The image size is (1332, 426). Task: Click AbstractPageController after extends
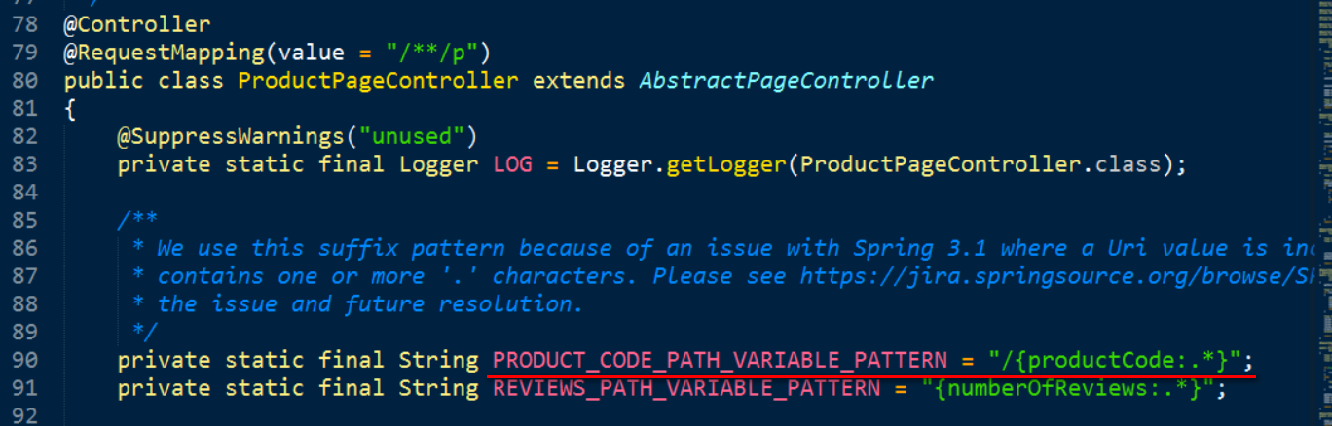point(786,80)
